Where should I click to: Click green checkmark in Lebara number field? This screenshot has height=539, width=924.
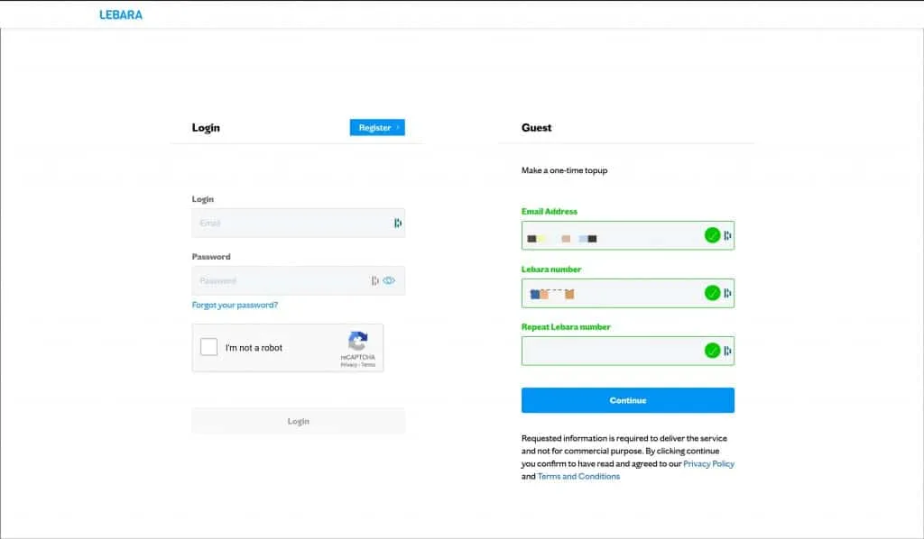(x=712, y=293)
